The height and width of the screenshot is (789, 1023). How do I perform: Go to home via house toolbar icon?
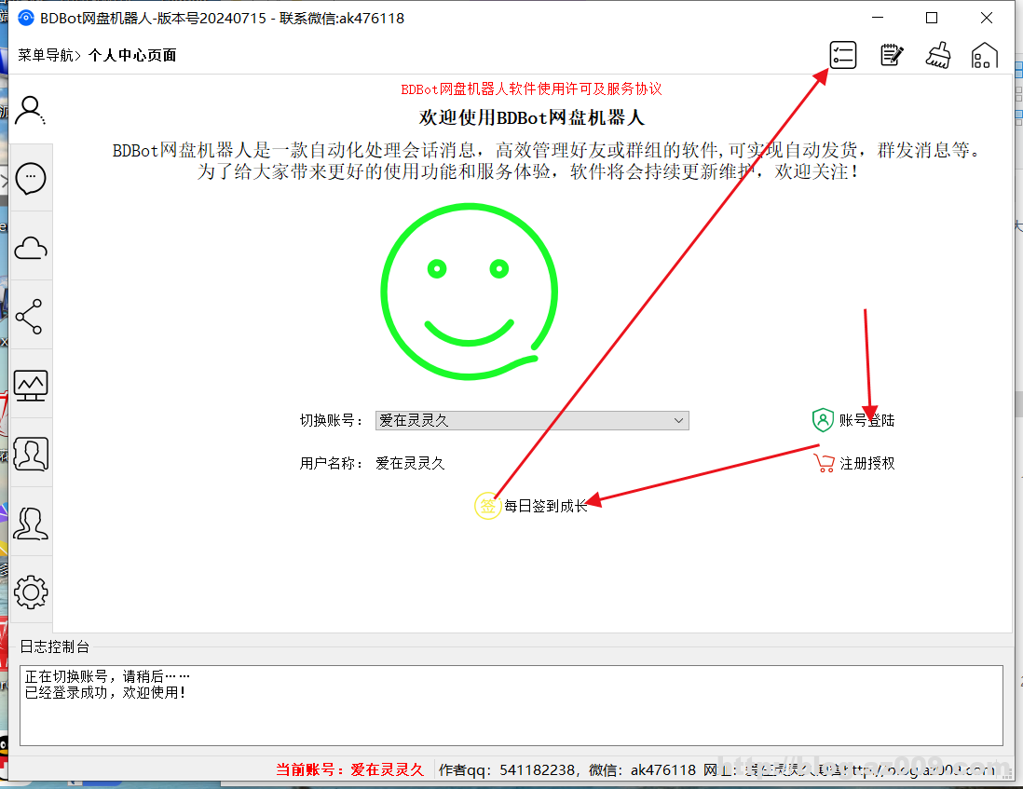coord(984,55)
